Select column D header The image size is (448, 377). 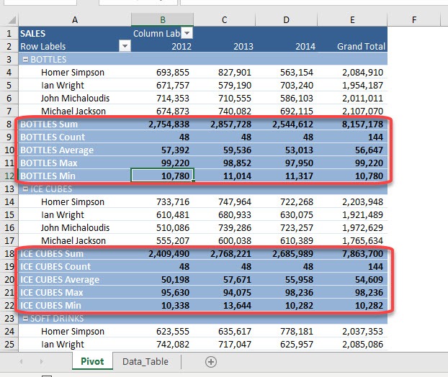click(x=286, y=19)
